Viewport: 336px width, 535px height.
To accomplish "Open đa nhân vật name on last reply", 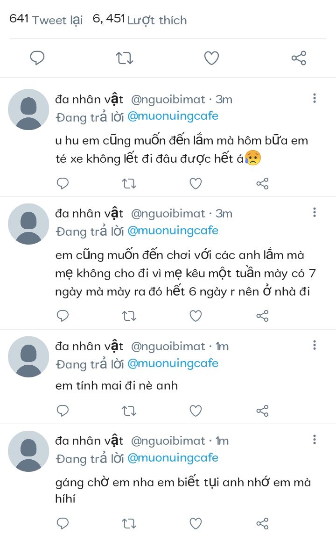I will [89, 441].
